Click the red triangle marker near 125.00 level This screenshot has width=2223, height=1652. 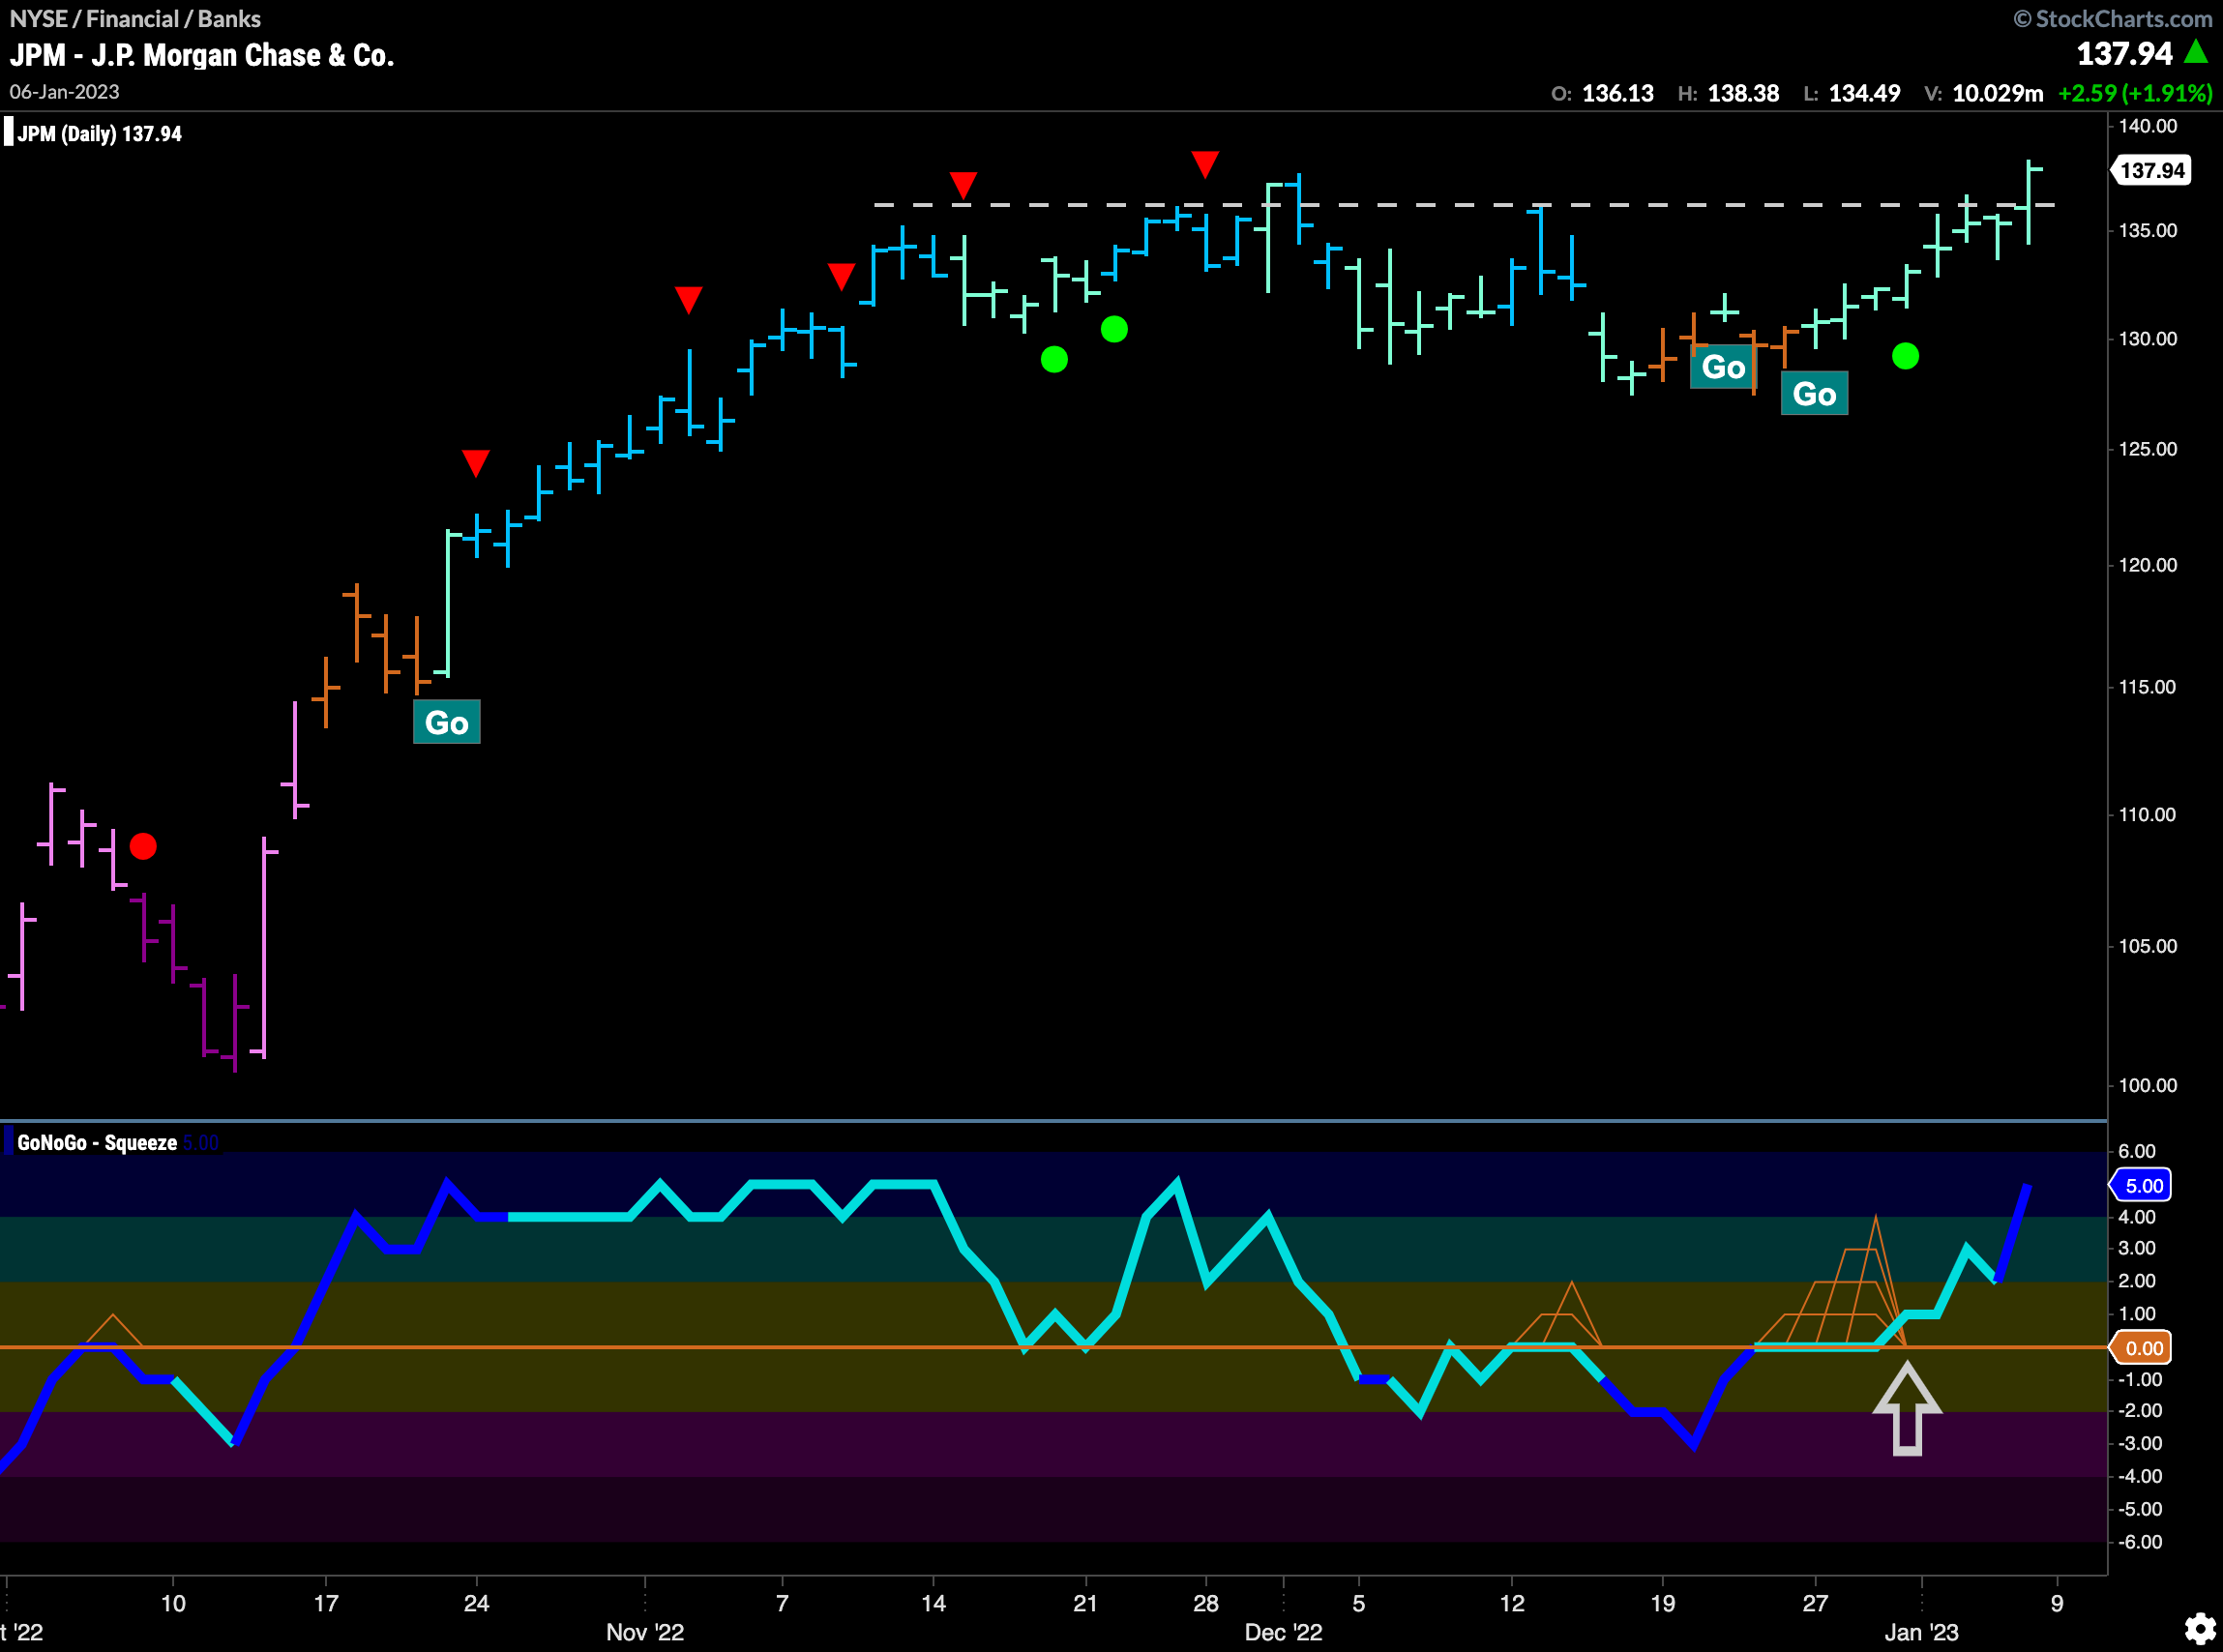[476, 463]
